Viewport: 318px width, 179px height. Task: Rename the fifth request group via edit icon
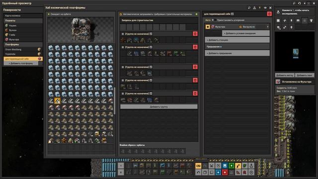pos(151,93)
